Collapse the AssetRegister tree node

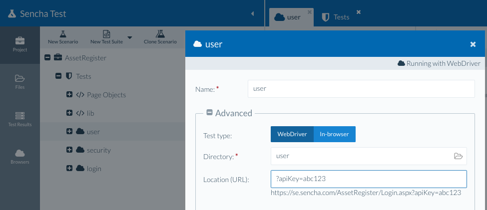pyautogui.click(x=48, y=58)
